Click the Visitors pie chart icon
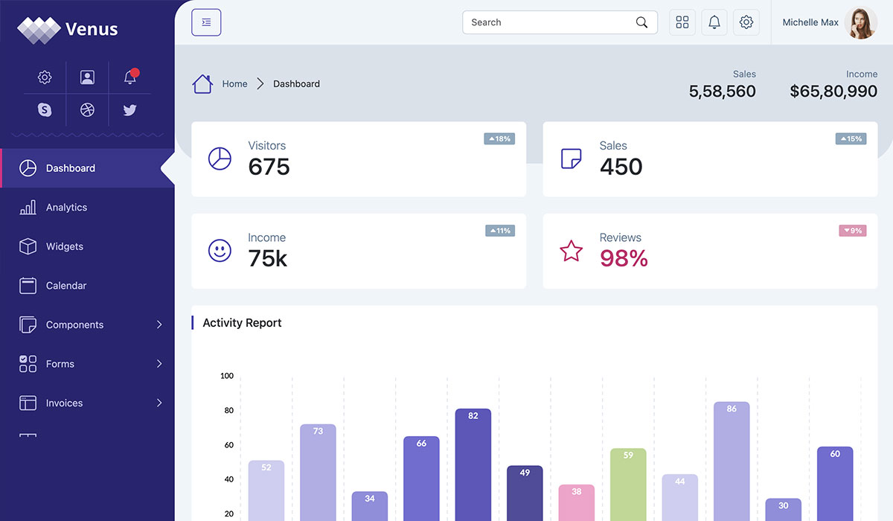This screenshot has width=893, height=521. [x=220, y=159]
